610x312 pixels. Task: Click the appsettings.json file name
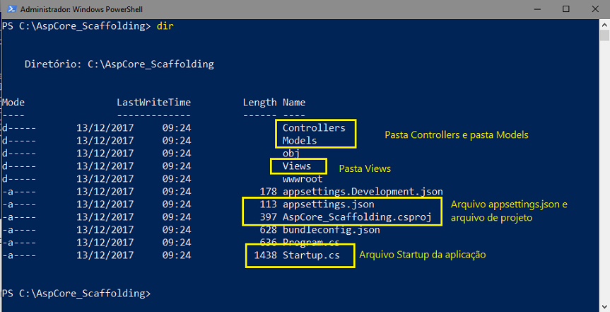click(329, 204)
